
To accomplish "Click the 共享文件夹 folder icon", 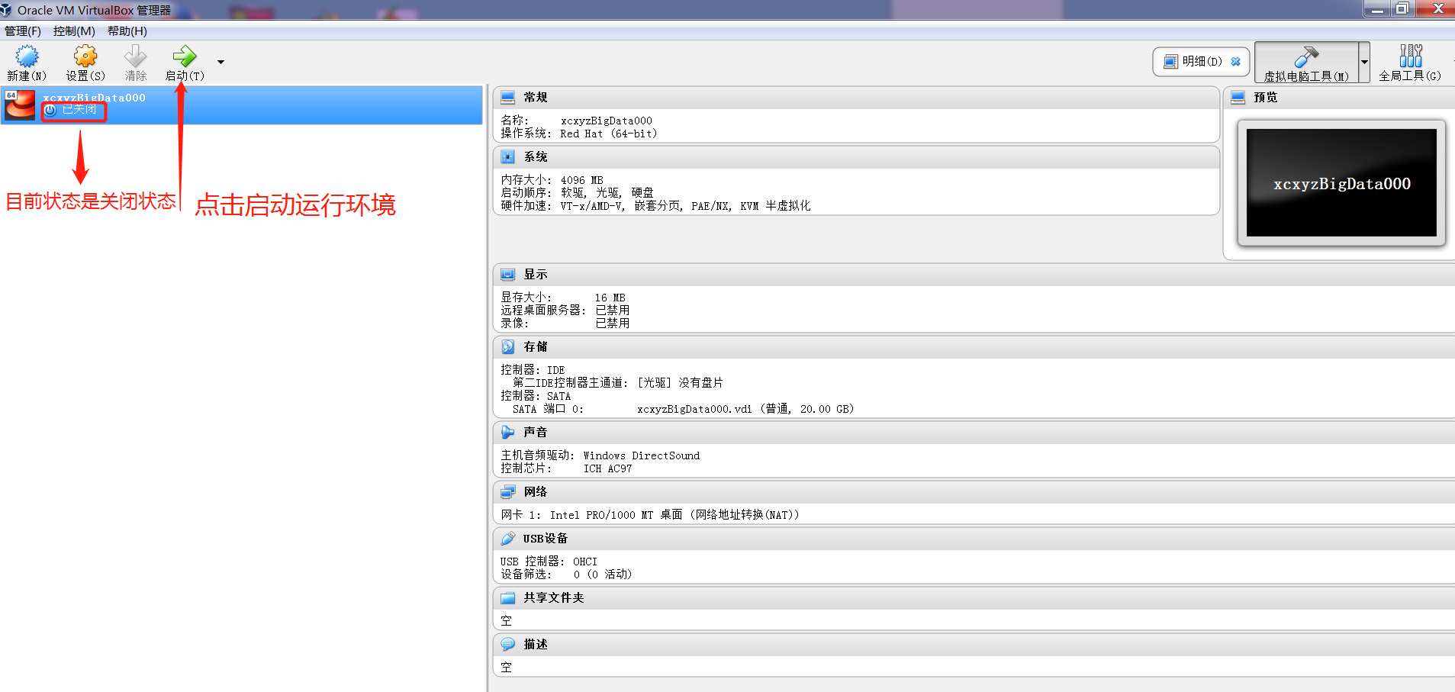I will pyautogui.click(x=508, y=598).
